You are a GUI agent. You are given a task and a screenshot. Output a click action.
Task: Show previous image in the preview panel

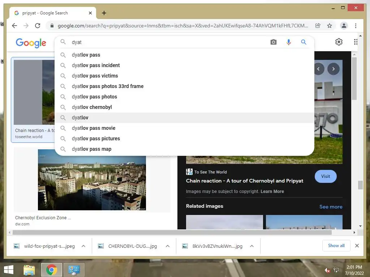pos(319,69)
